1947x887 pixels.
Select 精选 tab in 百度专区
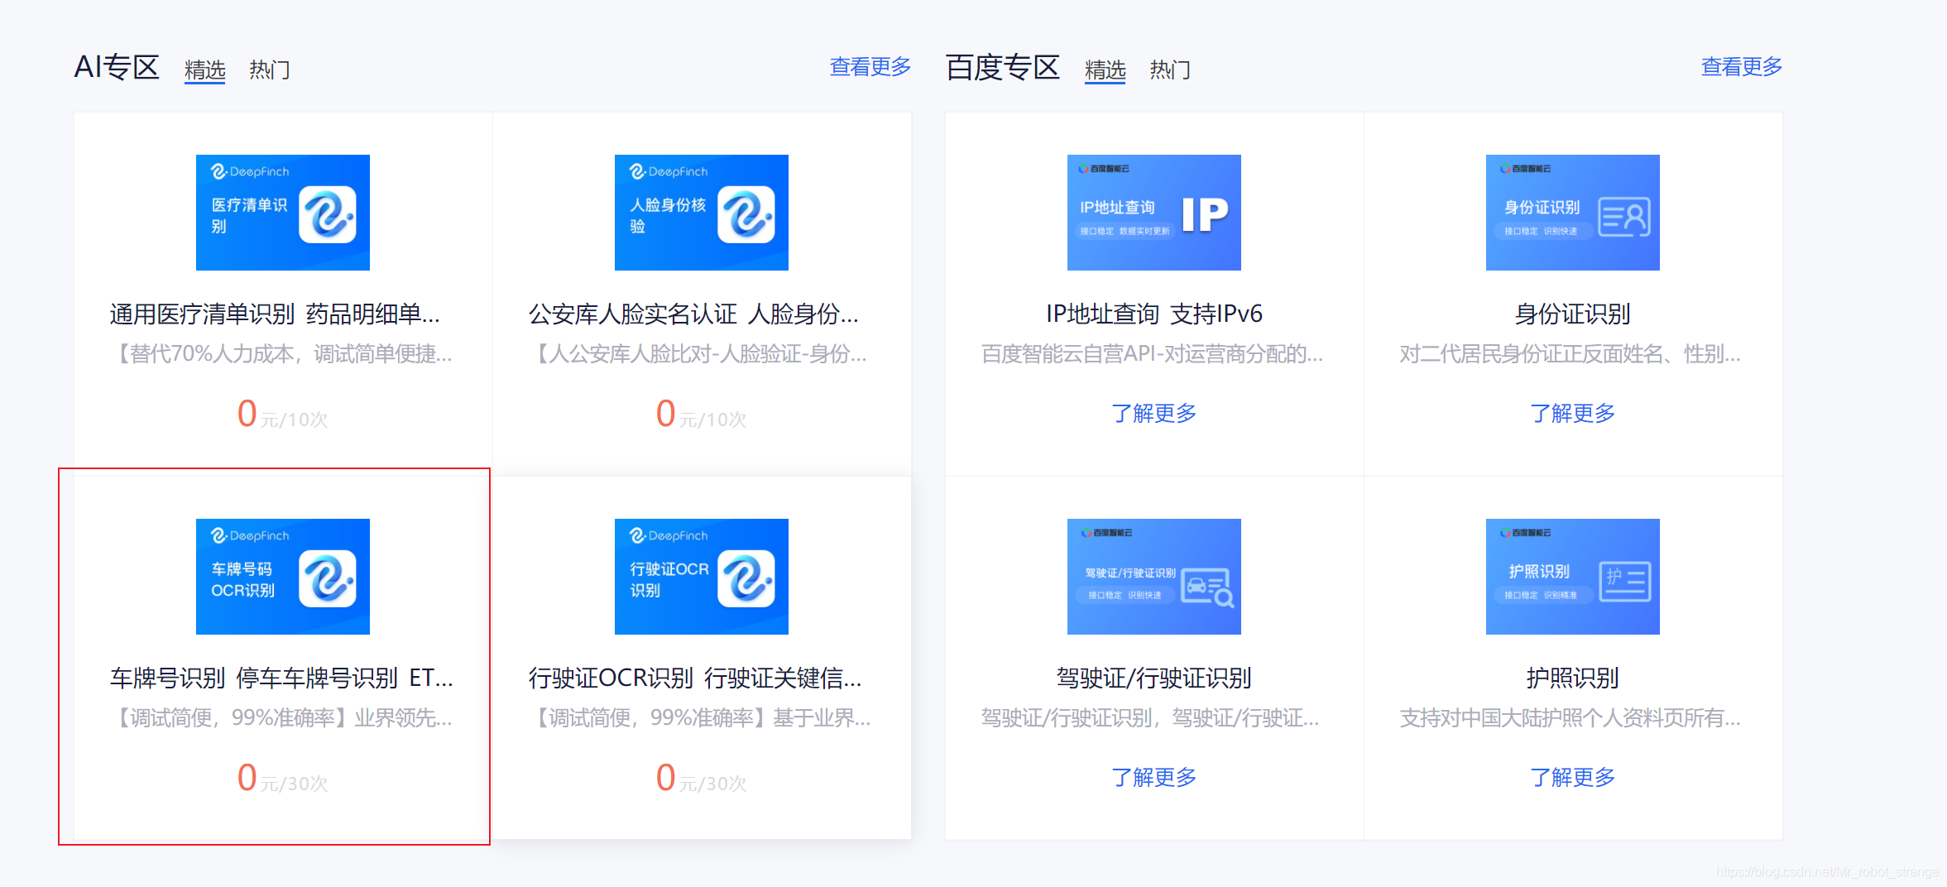coord(1105,70)
